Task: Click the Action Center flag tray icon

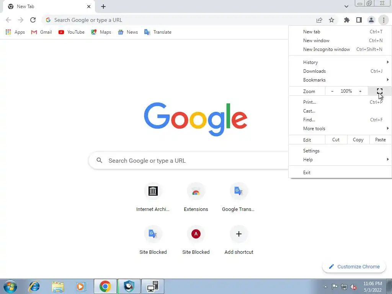Action: (335, 286)
